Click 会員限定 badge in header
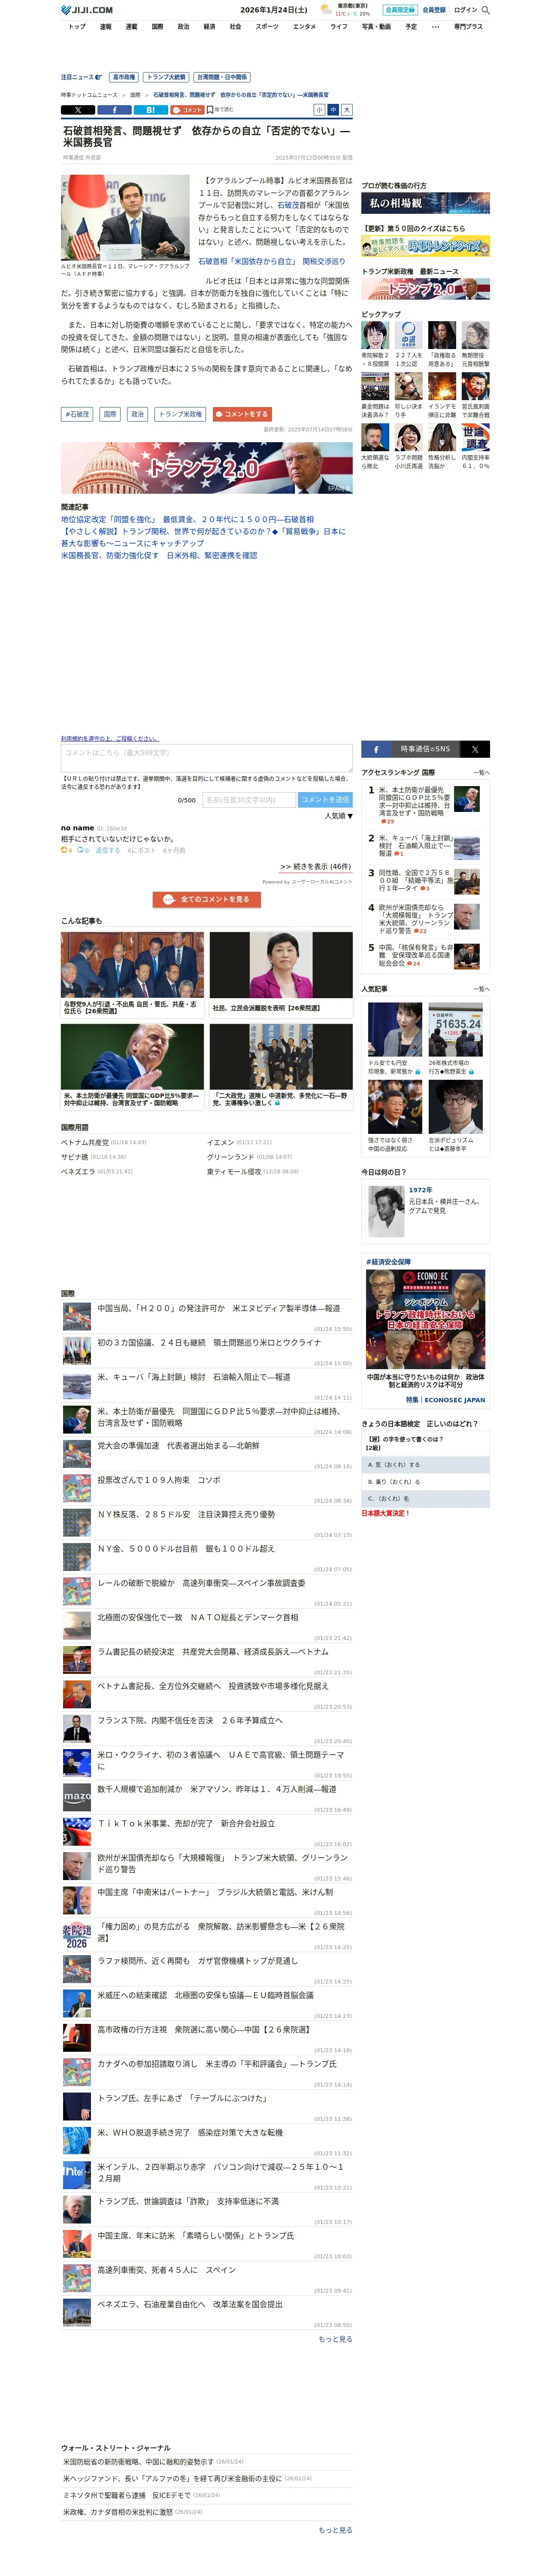Viewport: 551px width, 2576px height. 400,10
